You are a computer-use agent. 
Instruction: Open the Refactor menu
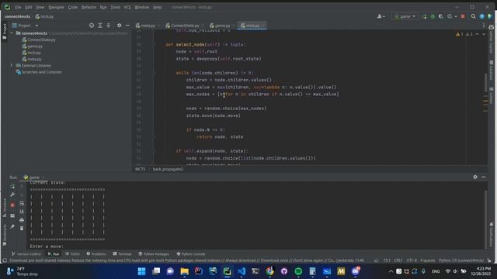tap(89, 7)
